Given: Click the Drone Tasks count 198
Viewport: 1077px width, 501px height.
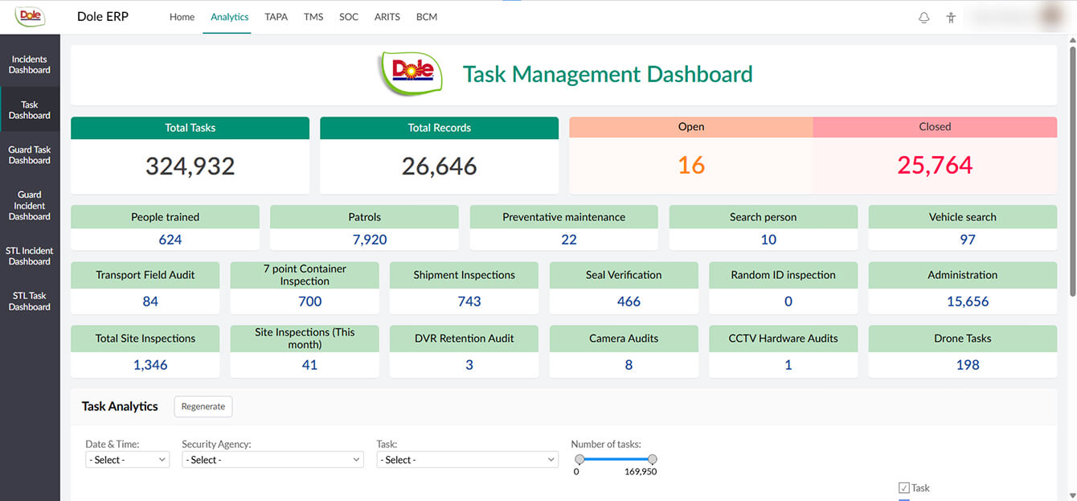Looking at the screenshot, I should pos(968,365).
